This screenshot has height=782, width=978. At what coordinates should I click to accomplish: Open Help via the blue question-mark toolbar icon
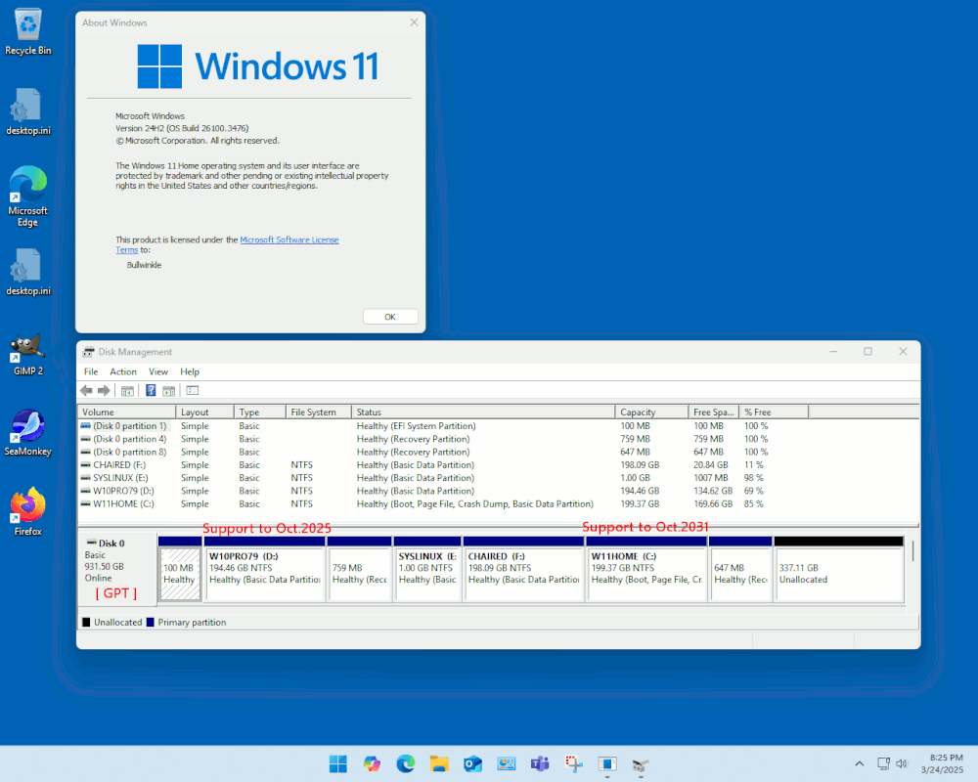151,390
